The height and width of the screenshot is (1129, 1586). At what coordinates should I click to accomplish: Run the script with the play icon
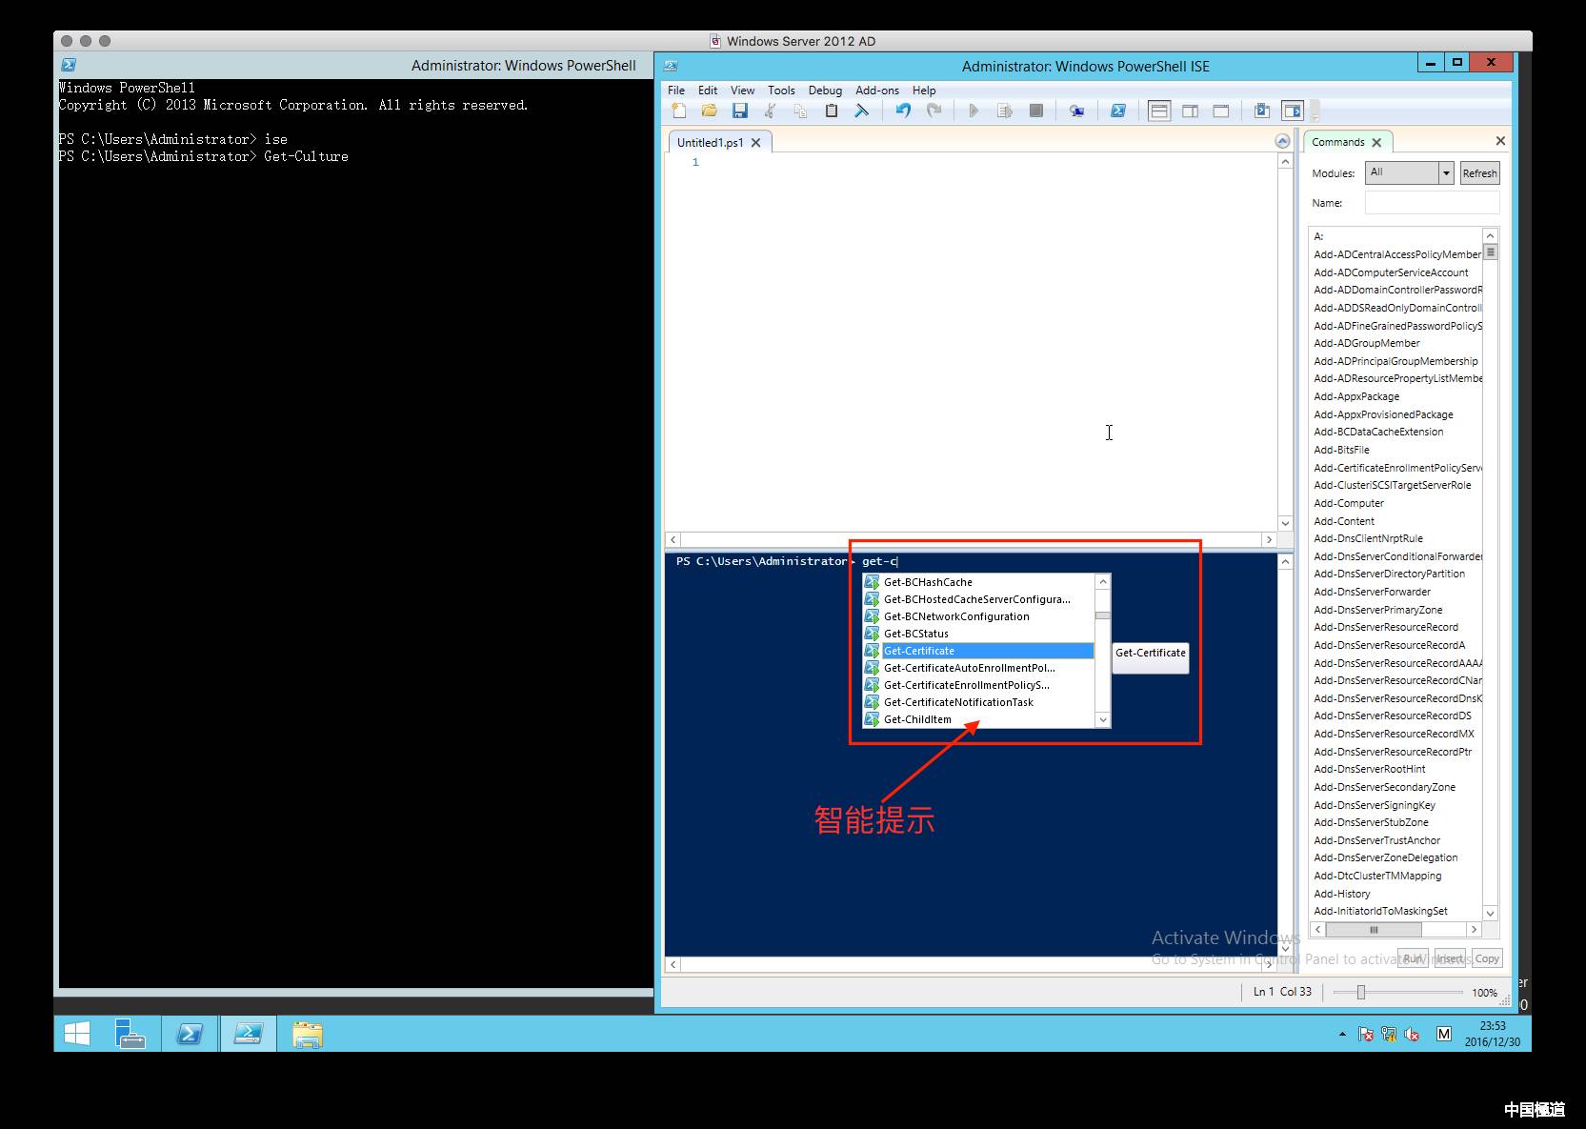974,111
